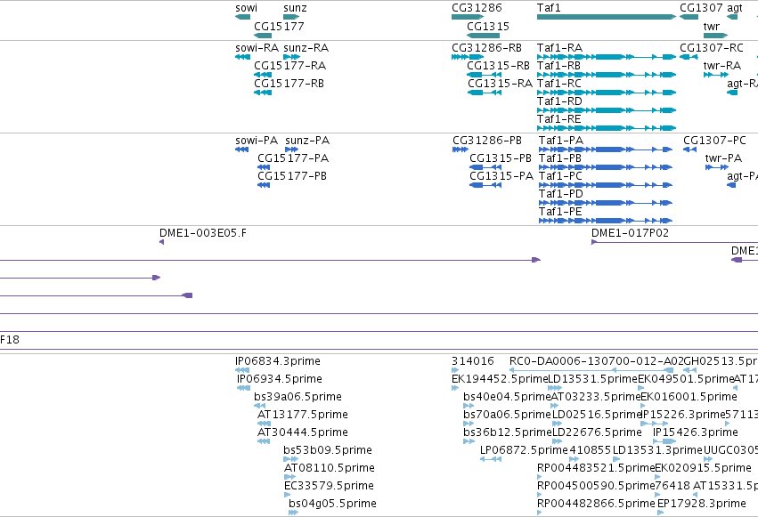758x517 pixels.
Task: Select the bs04g05.5prime EST
Action: (293, 513)
